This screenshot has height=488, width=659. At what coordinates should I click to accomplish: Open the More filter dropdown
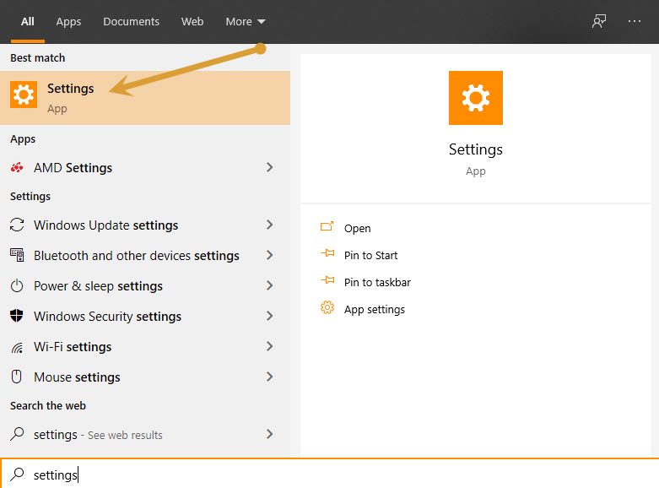tap(246, 21)
